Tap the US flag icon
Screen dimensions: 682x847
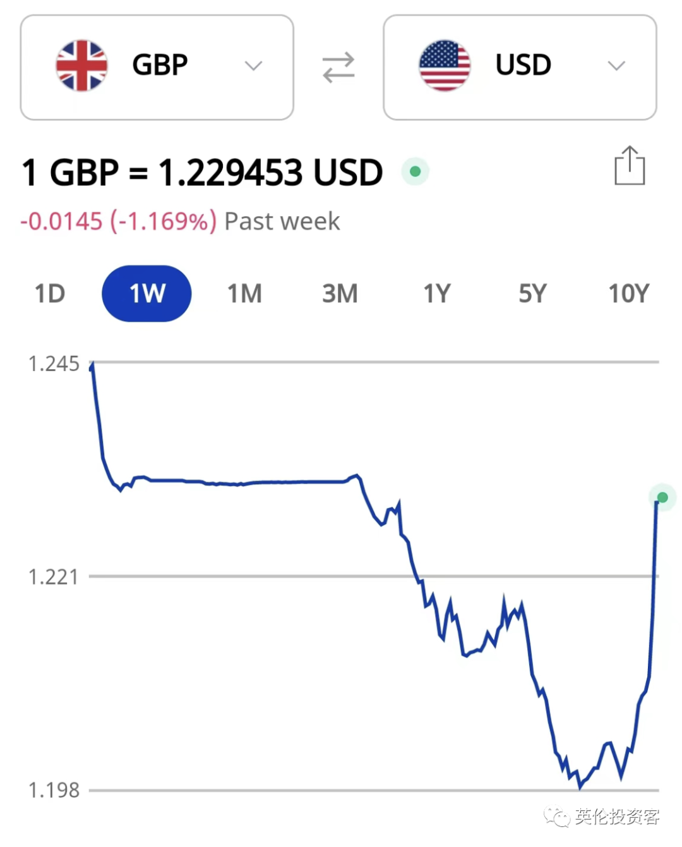[x=445, y=66]
